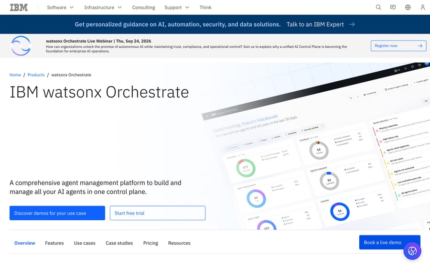
Task: Click the arrow next to Talk to an IBM Expert
Action: pyautogui.click(x=352, y=24)
